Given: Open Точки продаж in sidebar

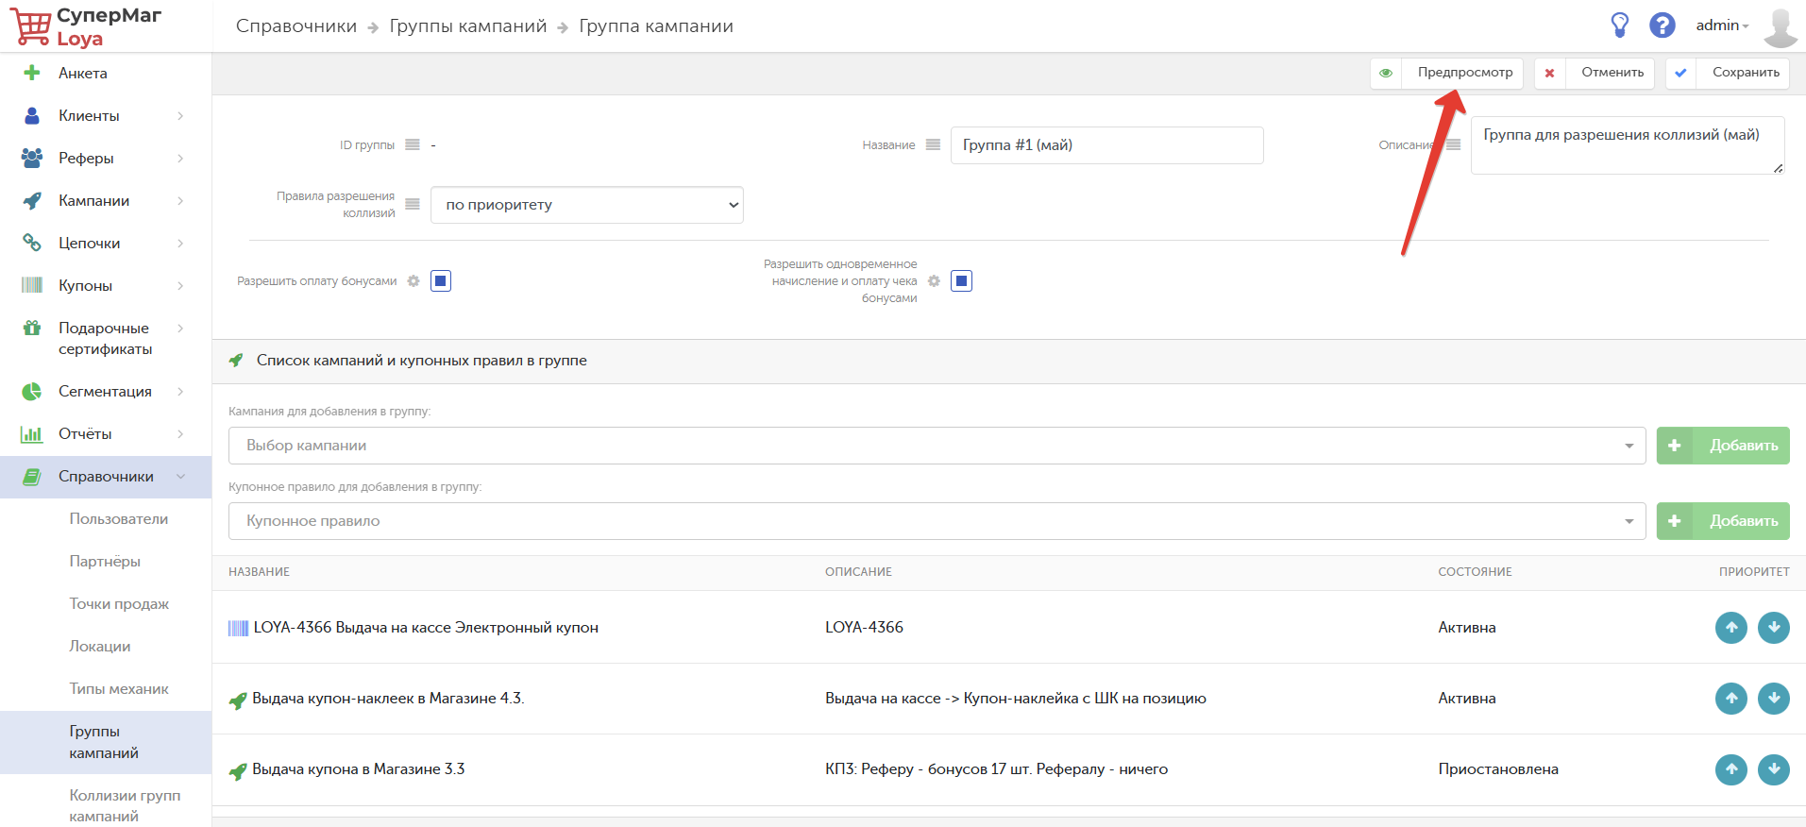Looking at the screenshot, I should tap(119, 604).
